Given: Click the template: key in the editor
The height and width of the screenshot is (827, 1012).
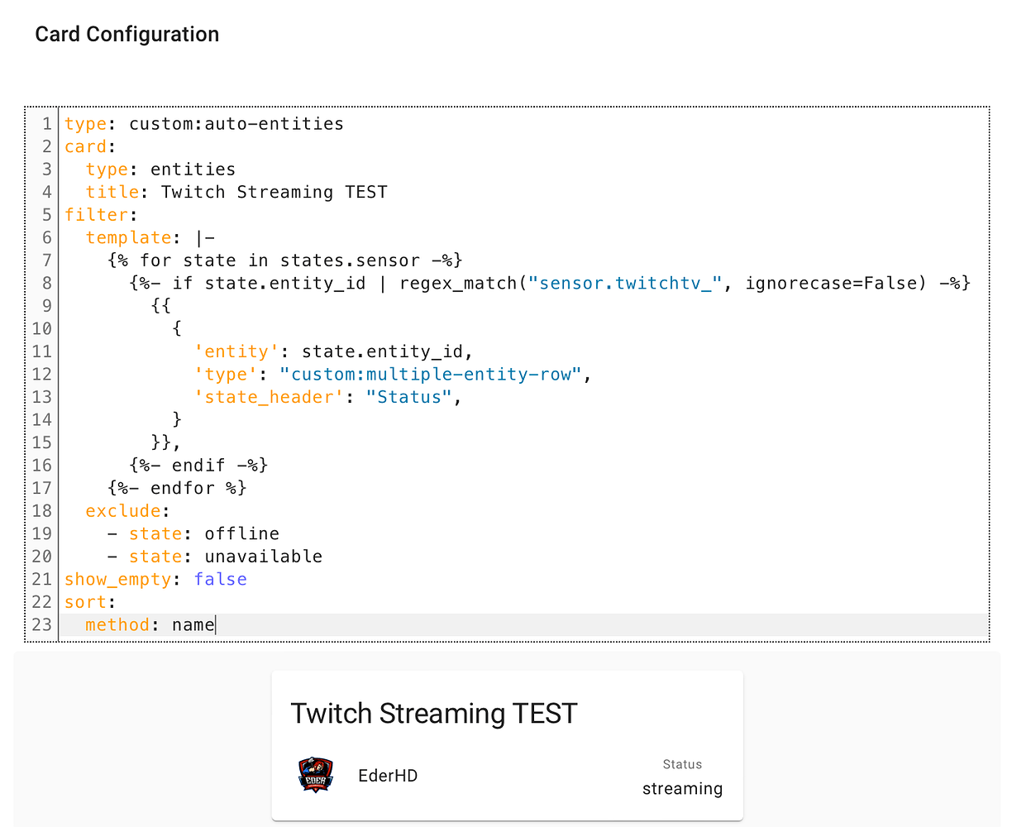Looking at the screenshot, I should click(128, 237).
